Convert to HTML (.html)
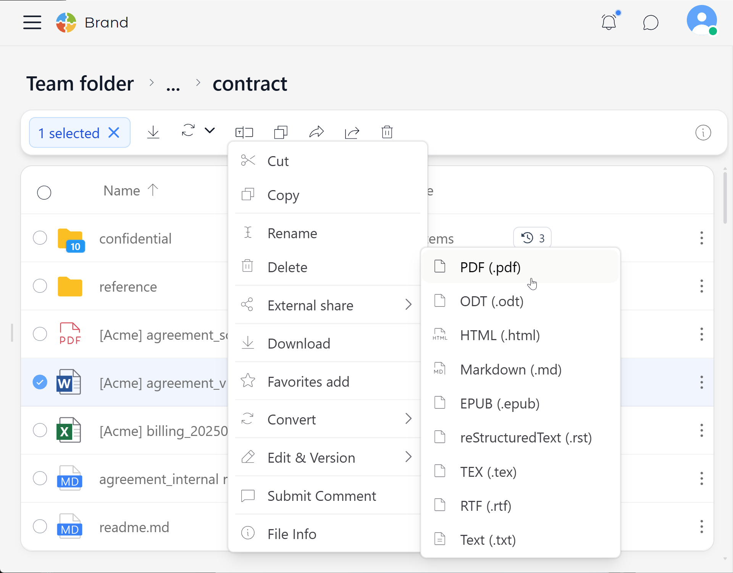This screenshot has width=733, height=573. click(x=520, y=335)
